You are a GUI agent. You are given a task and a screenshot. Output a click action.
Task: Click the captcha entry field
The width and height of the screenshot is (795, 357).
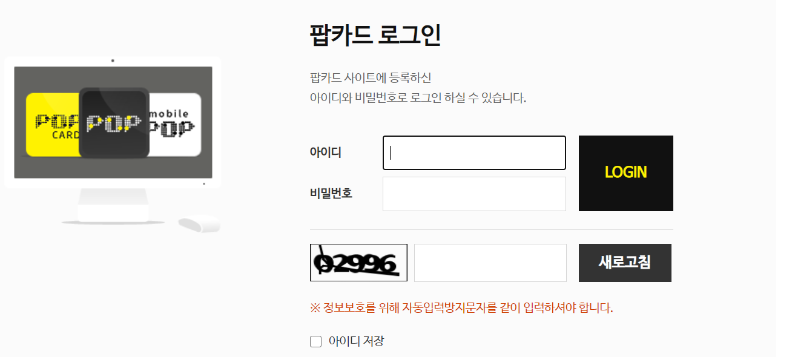(489, 263)
